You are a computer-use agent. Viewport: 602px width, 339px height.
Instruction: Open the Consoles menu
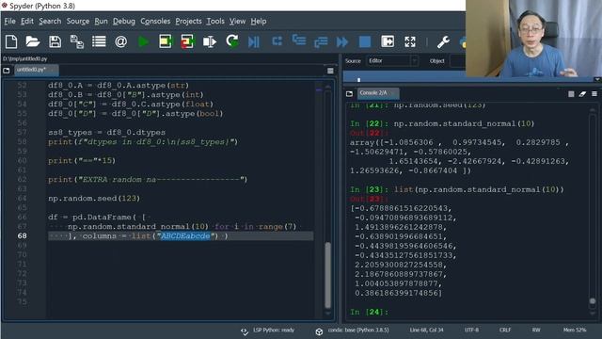tap(155, 21)
